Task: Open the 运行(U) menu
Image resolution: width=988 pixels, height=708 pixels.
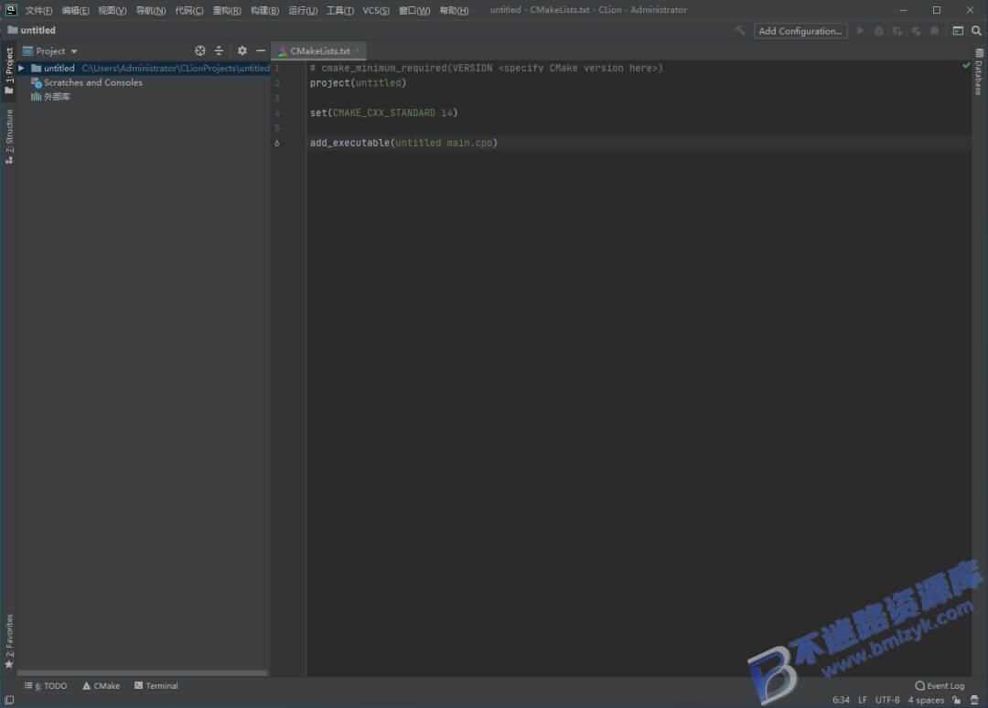Action: 303,10
